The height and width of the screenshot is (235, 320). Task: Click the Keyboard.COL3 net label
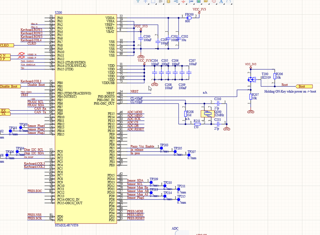(x=34, y=163)
